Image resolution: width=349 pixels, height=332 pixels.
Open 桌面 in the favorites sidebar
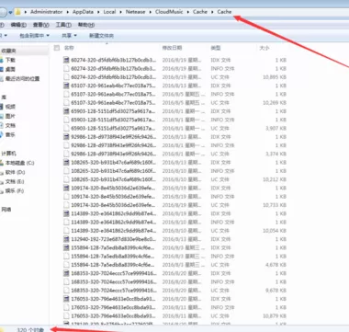(10, 69)
